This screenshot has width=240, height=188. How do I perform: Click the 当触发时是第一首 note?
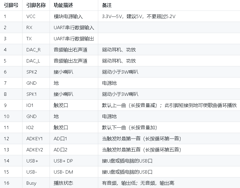(x=141, y=139)
